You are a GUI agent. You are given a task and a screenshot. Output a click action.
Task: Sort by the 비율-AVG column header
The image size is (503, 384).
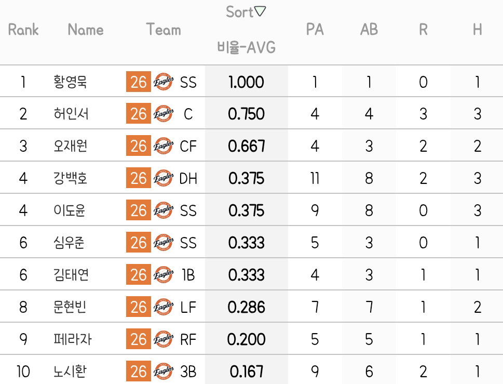tap(246, 47)
